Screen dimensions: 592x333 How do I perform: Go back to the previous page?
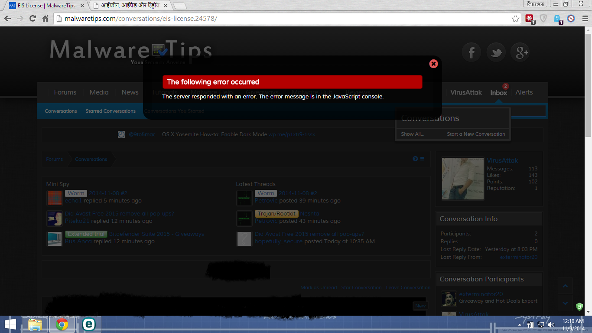7,18
